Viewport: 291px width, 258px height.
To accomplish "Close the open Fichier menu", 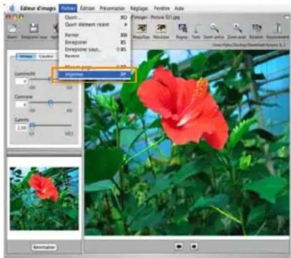I will coord(68,8).
